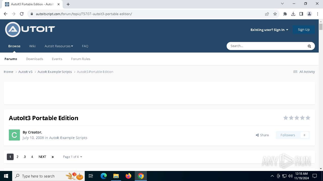Open the AutoIt v3 breadcrumb link
Image resolution: width=323 pixels, height=181 pixels.
point(25,72)
